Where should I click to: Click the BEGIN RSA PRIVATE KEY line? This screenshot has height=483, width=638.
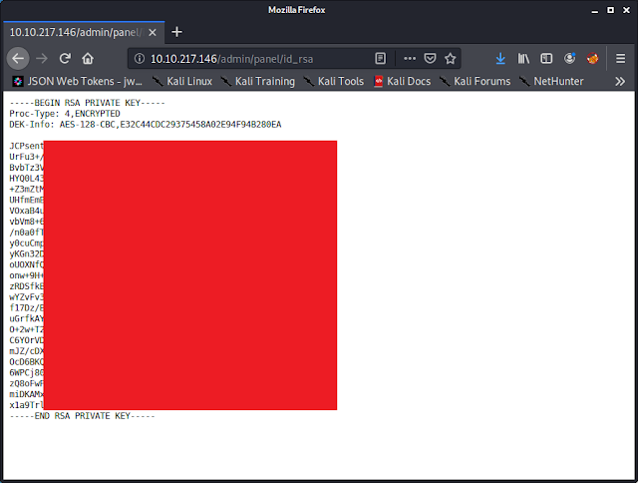tap(88, 103)
